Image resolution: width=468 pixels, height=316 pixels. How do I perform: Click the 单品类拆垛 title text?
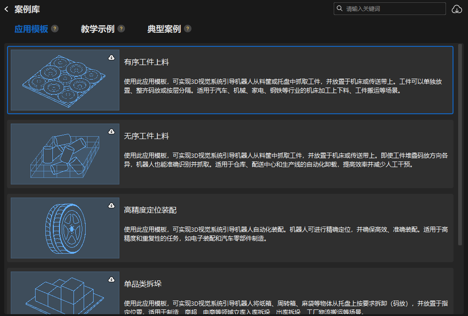(x=143, y=284)
